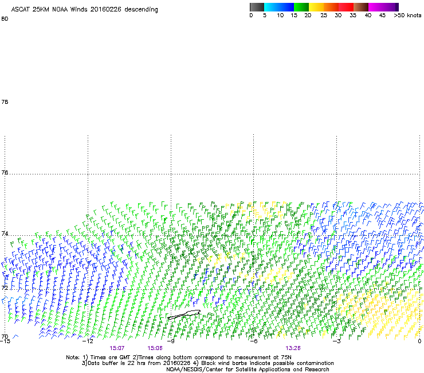
Task: Click the longitude label '-3'
Action: click(337, 341)
